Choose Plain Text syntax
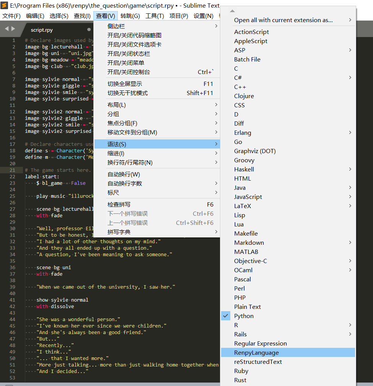Screen dimensions: 373x386 (247, 307)
